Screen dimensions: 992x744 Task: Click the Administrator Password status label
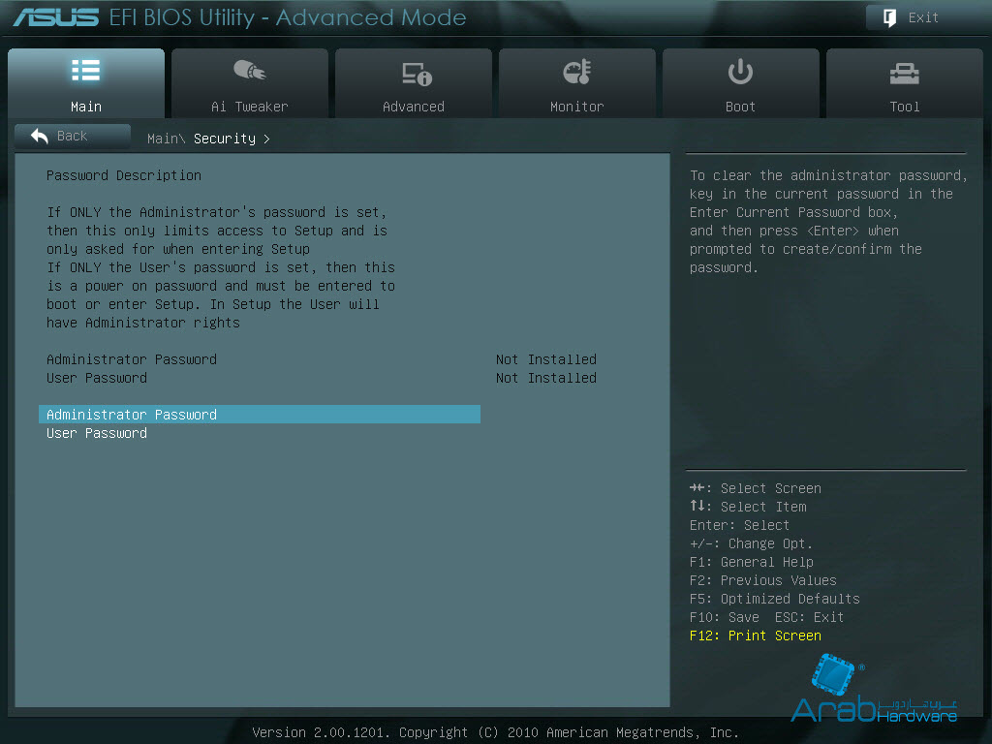(132, 359)
